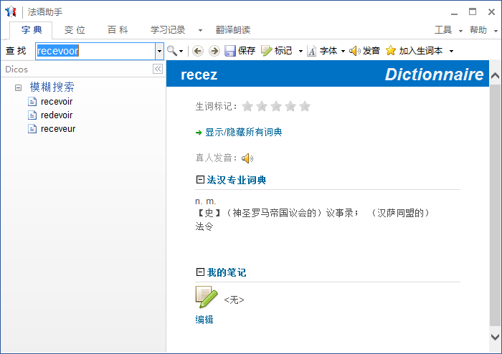Play 真人发音 speaker icon
Screen dimensions: 502x354
coord(247,158)
